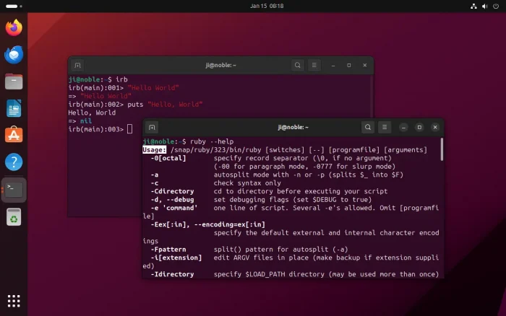Launch Thunderbird mail from the dock

14,55
